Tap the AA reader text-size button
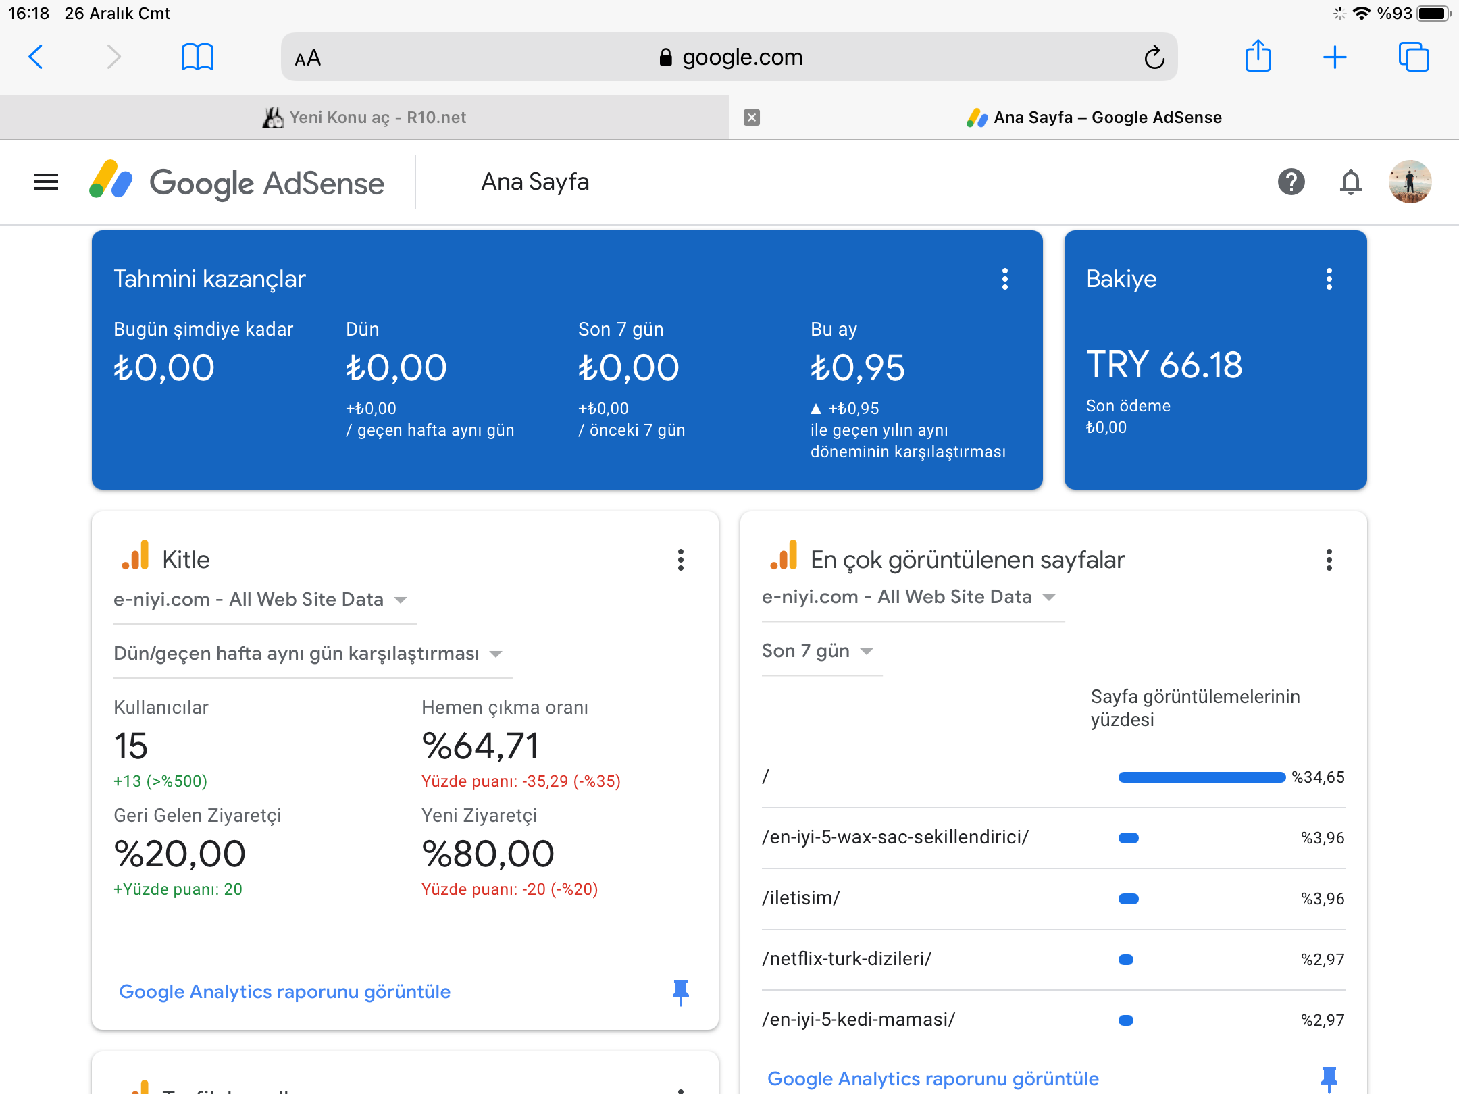Image resolution: width=1459 pixels, height=1094 pixels. coord(308,58)
